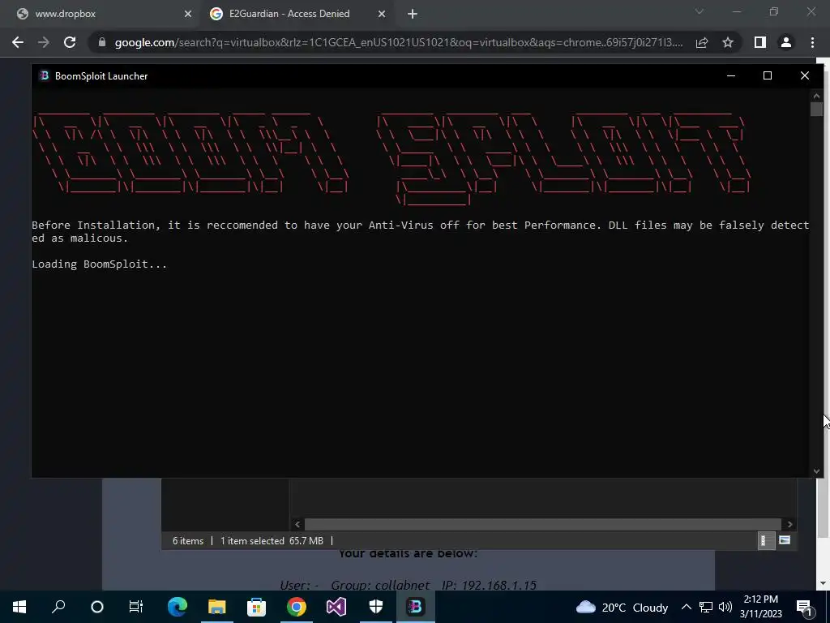Open Chrome side panel
The width and height of the screenshot is (830, 623).
click(760, 42)
